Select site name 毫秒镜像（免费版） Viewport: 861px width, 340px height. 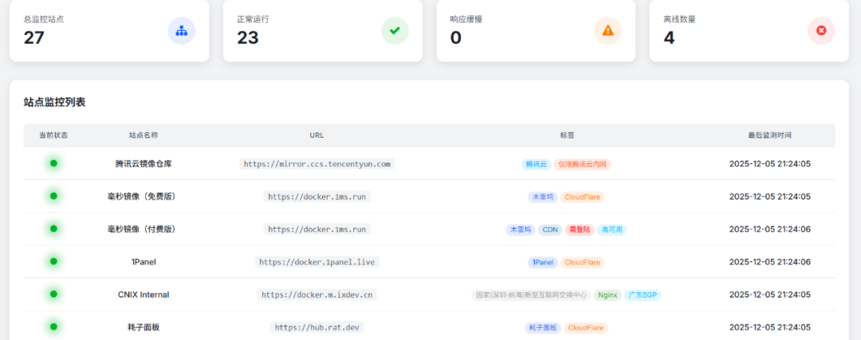point(143,197)
